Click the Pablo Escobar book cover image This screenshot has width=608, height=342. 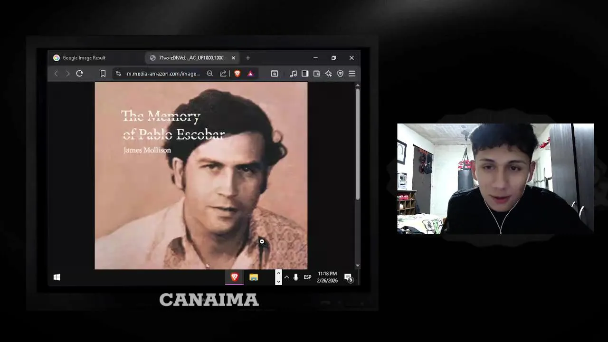[x=201, y=175]
